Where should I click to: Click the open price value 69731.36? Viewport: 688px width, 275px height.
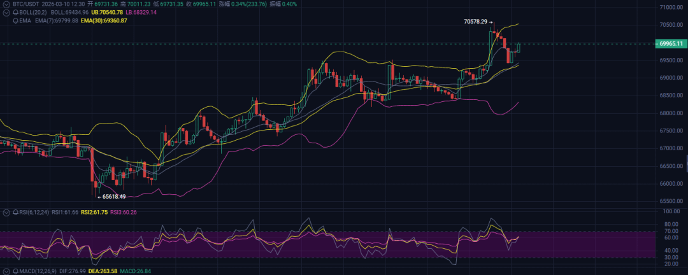pyautogui.click(x=106, y=4)
